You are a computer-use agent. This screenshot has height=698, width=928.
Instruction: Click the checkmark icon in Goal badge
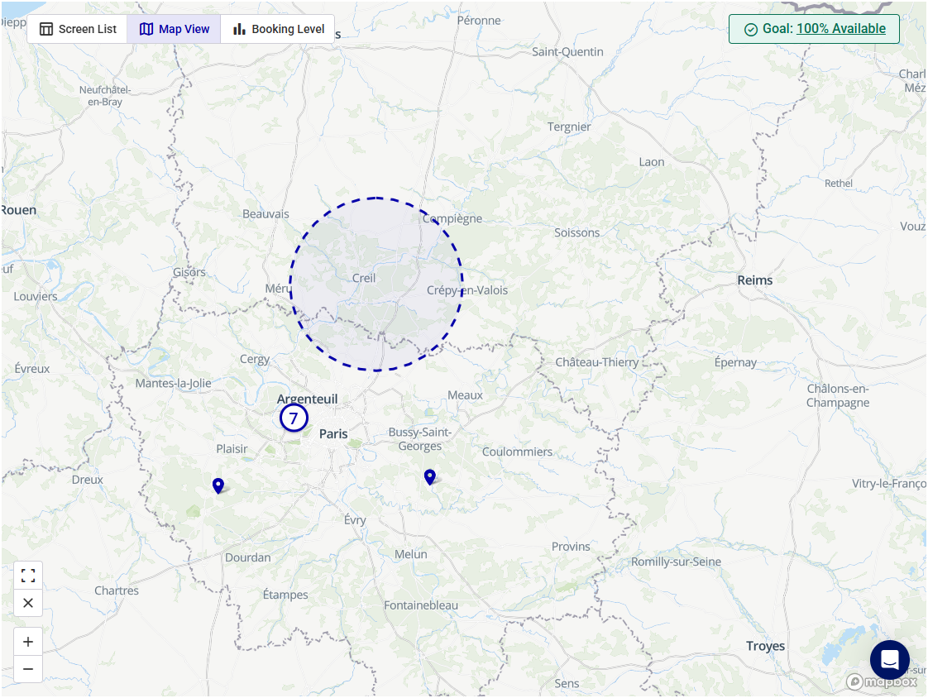tap(751, 30)
